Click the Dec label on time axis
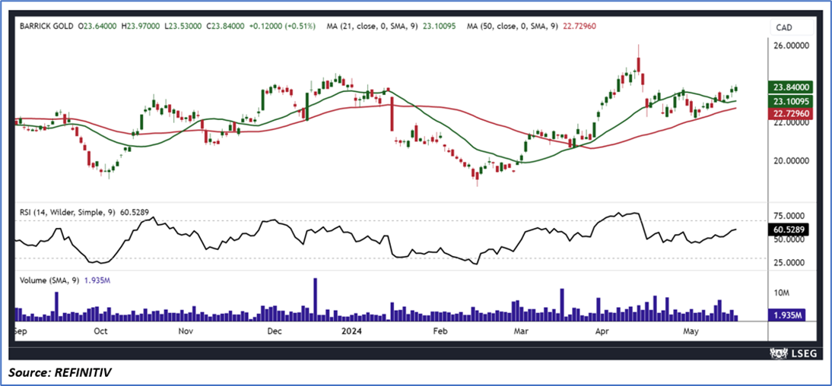The image size is (832, 386). coord(275,331)
